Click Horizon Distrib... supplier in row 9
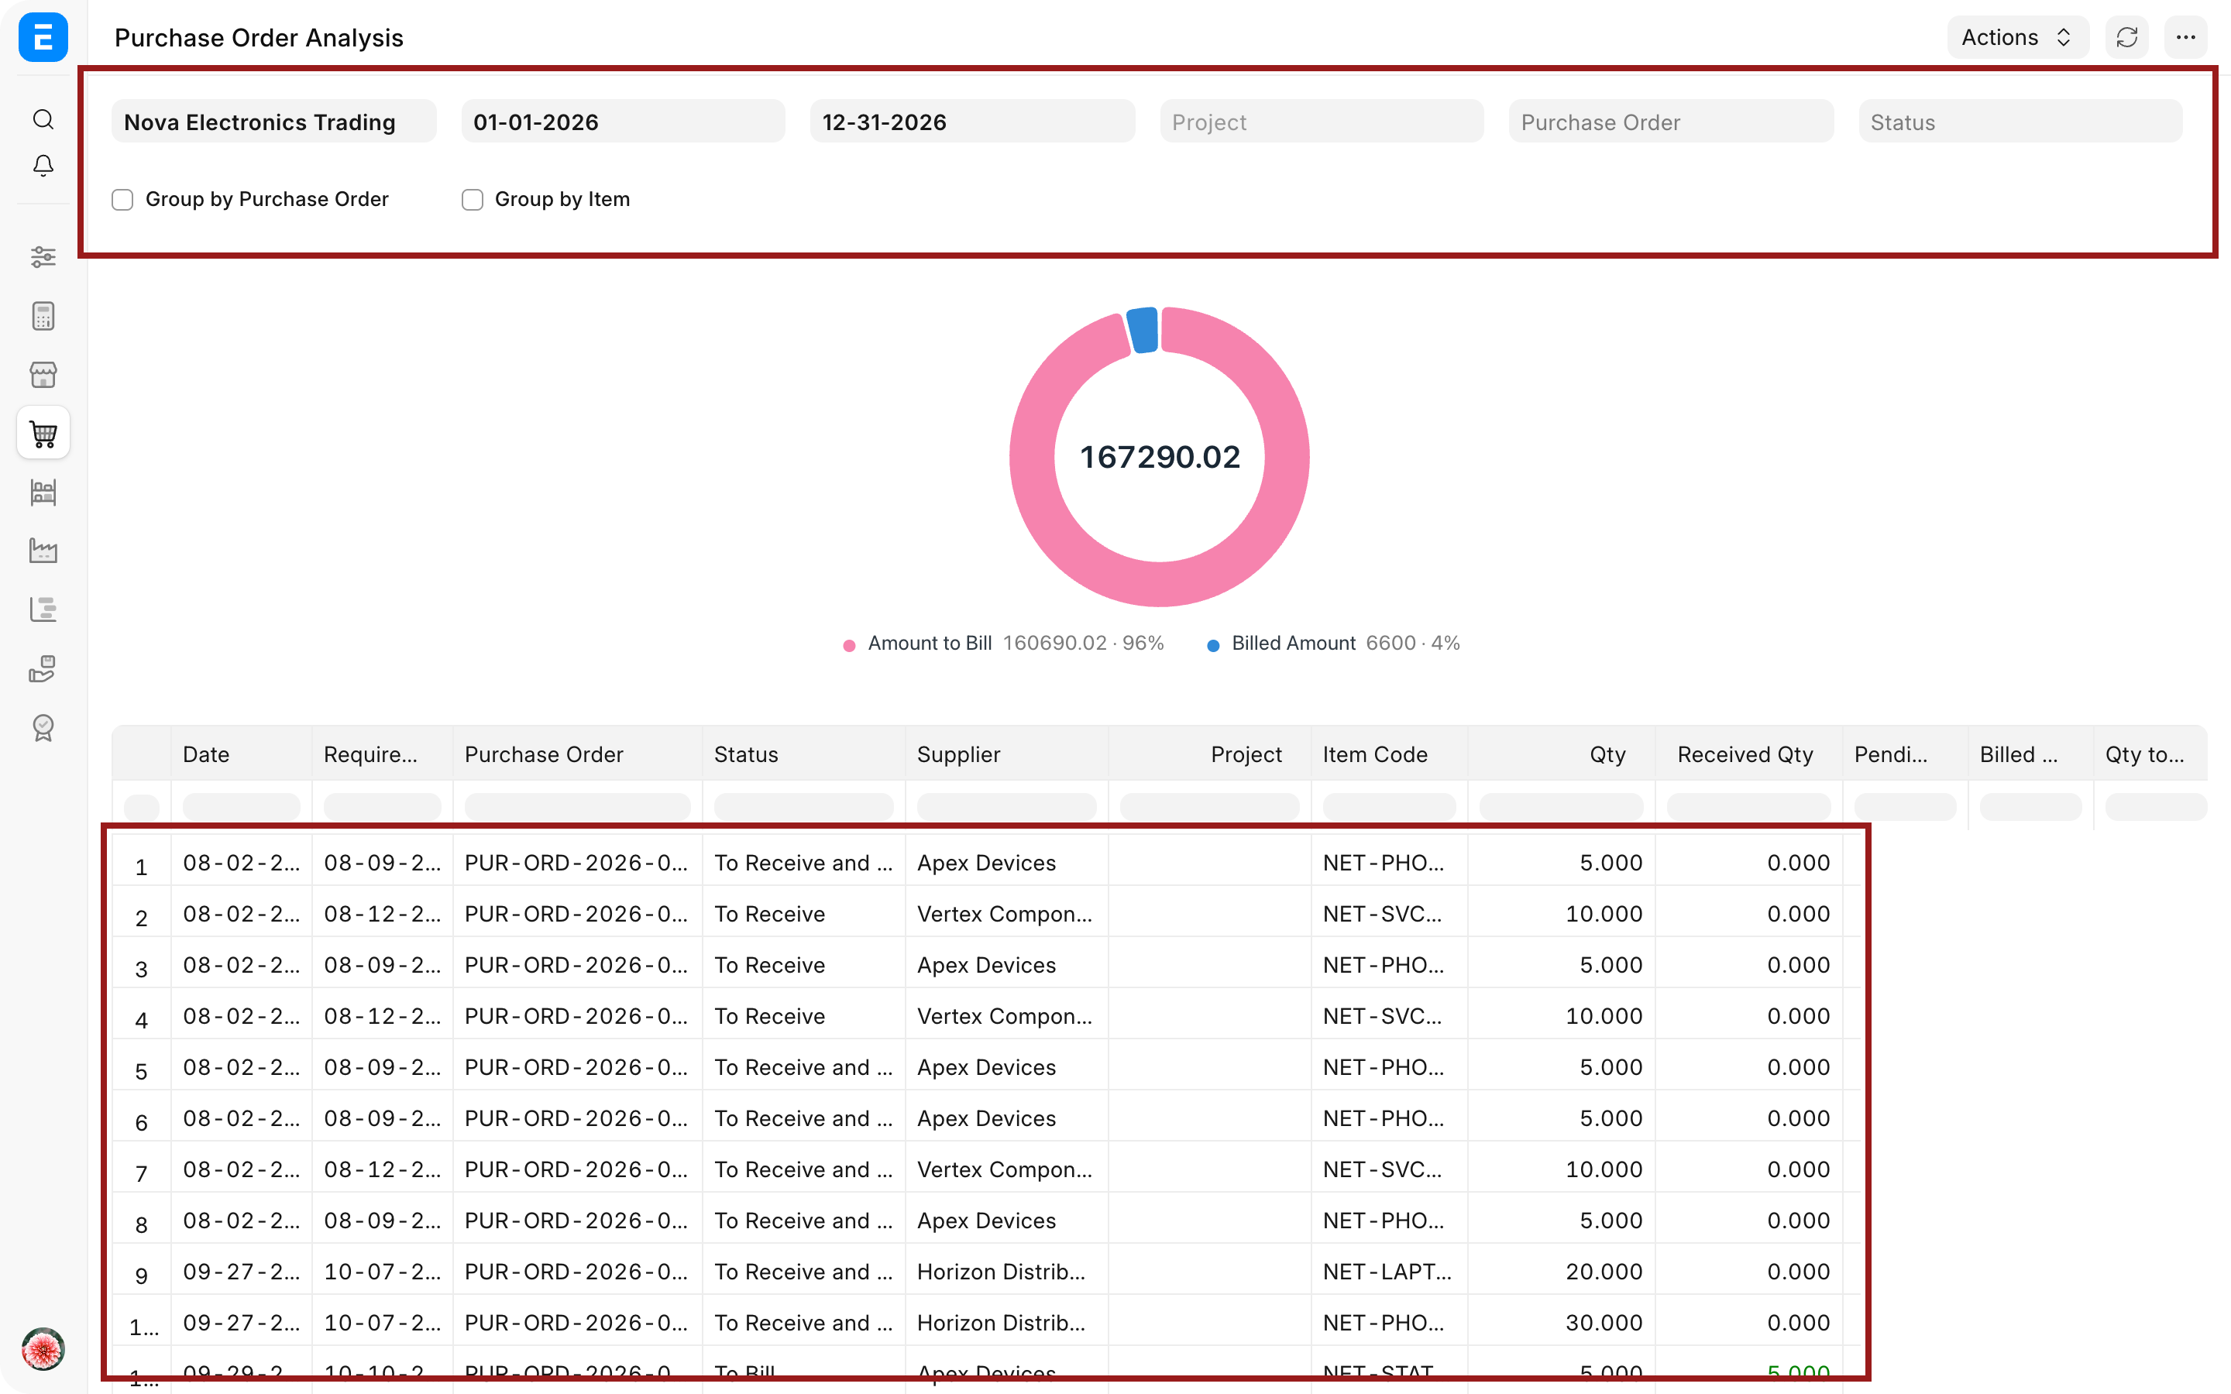Screen dimensions: 2231x1394 point(1001,1272)
